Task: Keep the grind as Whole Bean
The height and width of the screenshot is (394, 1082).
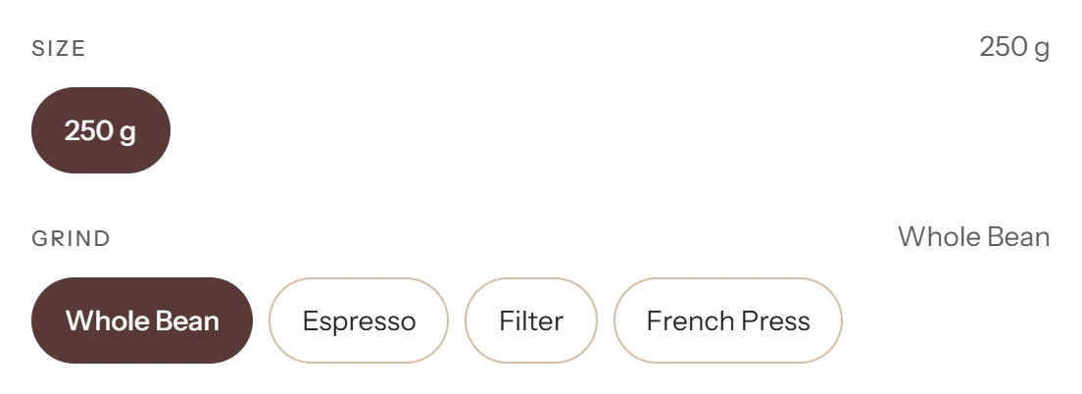Action: click(x=142, y=320)
